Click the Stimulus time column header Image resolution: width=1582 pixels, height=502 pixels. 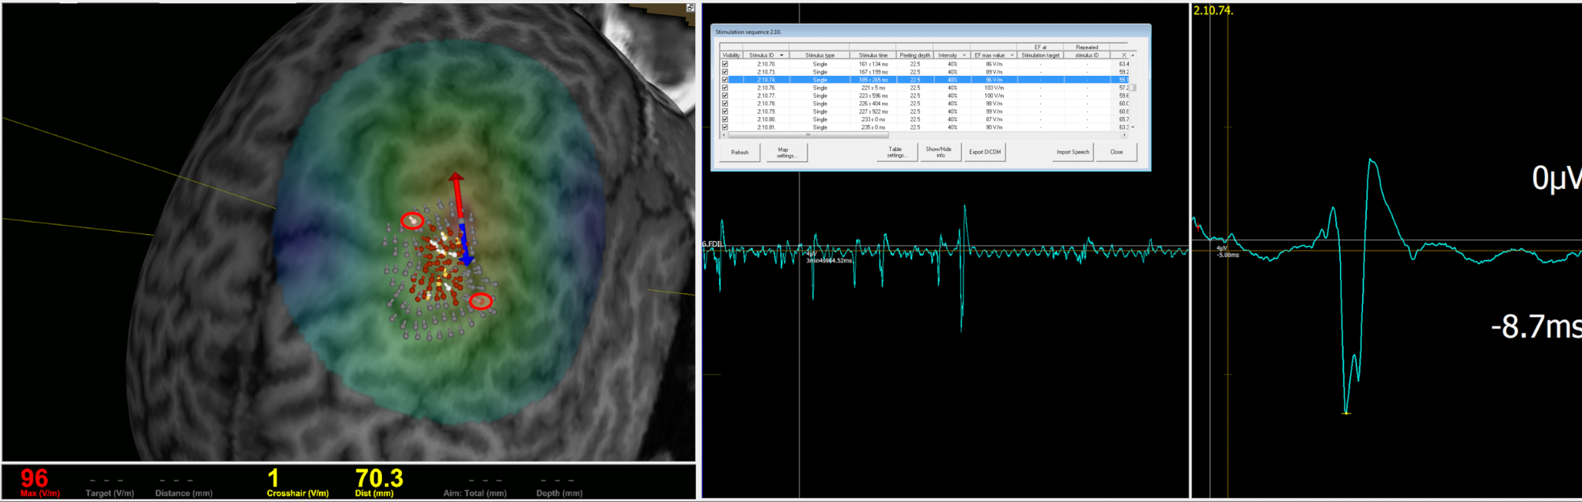coord(873,55)
